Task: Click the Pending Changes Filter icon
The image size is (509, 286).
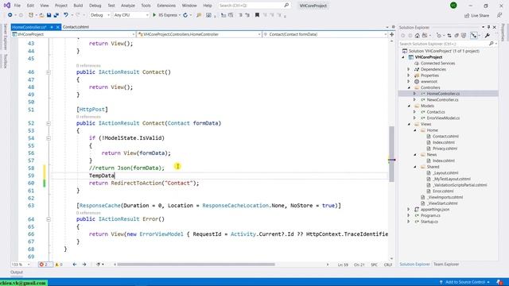Action: [439, 36]
